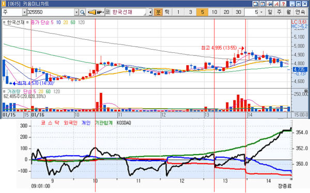The width and height of the screenshot is (310, 193).
Task: Select the 3-minute interval button
Action: (190, 12)
